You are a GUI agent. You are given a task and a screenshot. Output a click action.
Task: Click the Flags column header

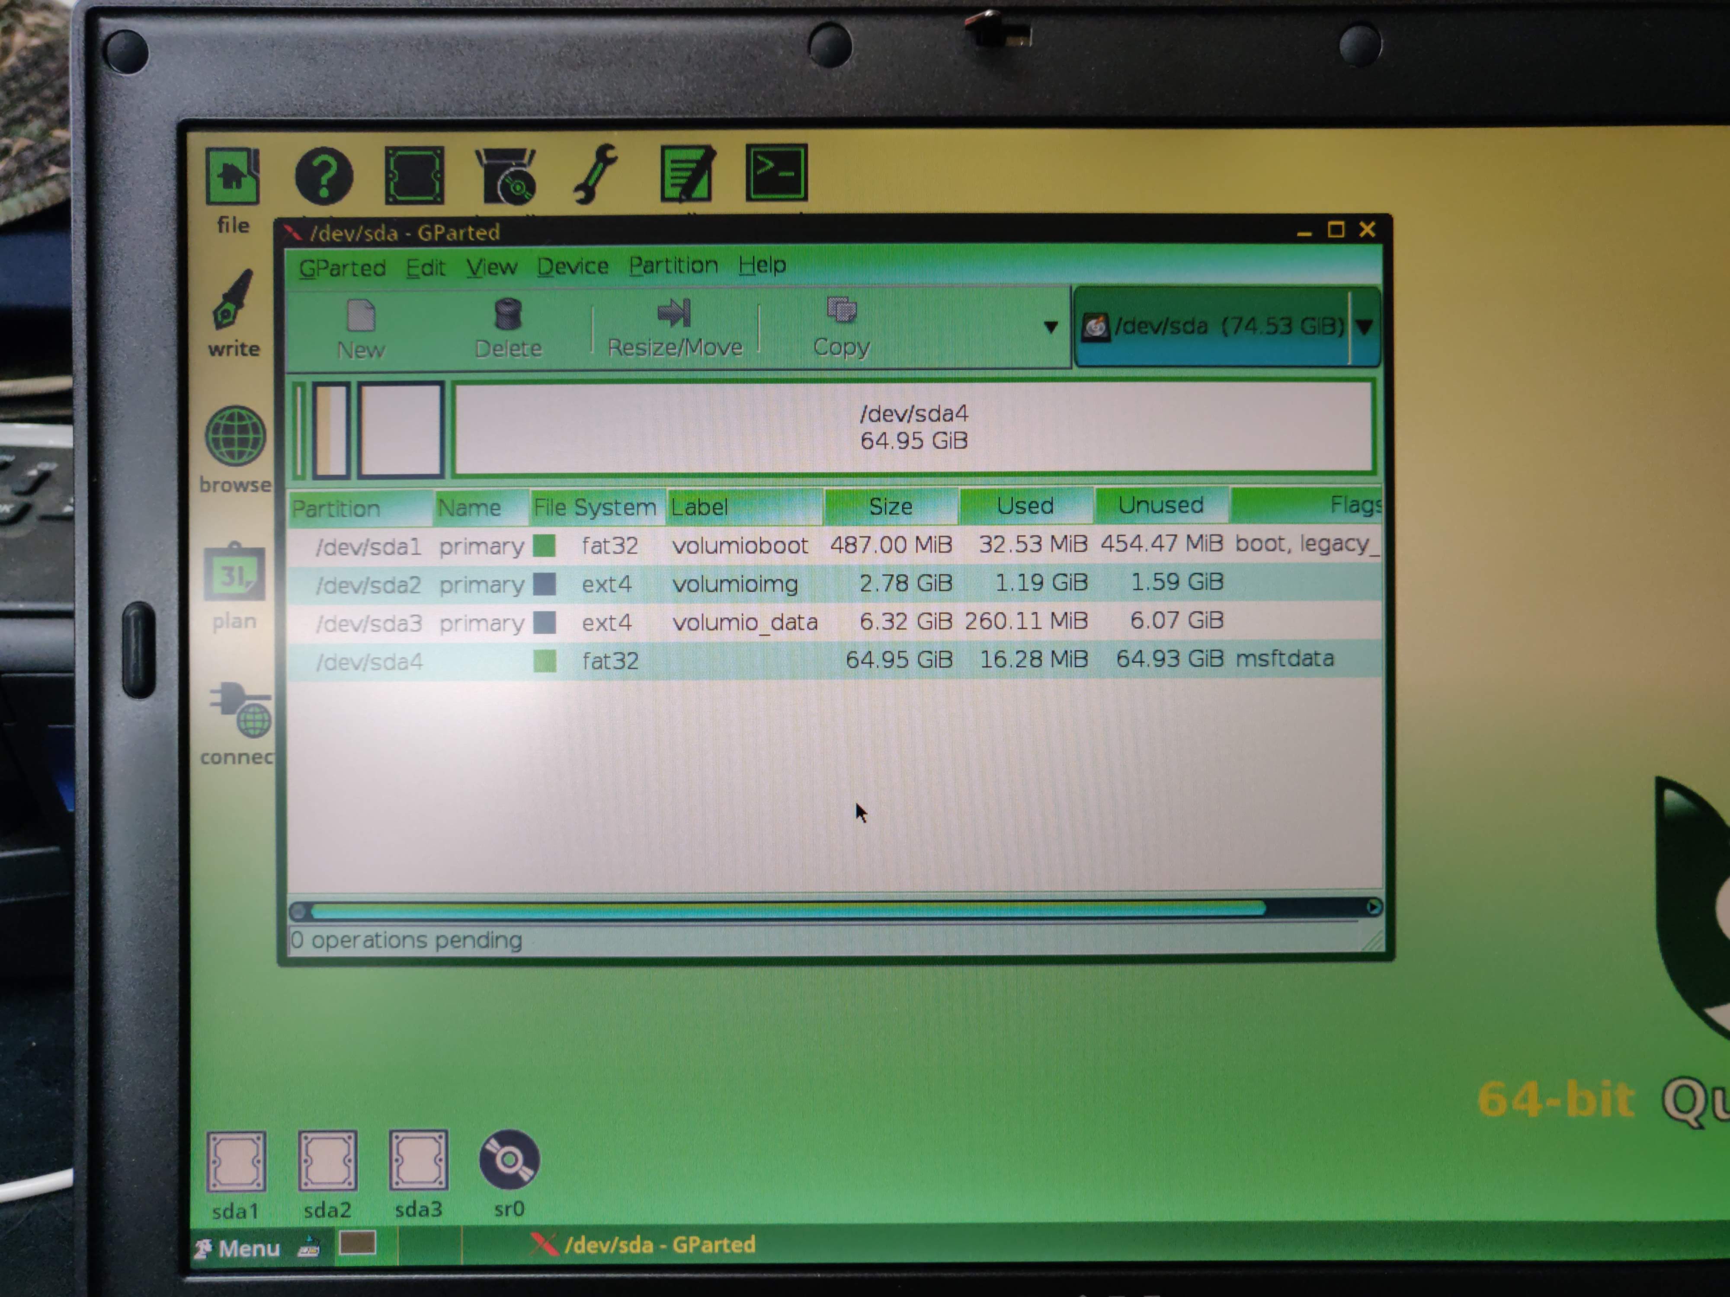pyautogui.click(x=1306, y=504)
